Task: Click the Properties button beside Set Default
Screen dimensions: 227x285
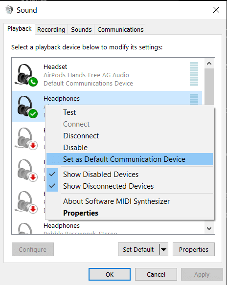Action: click(194, 249)
